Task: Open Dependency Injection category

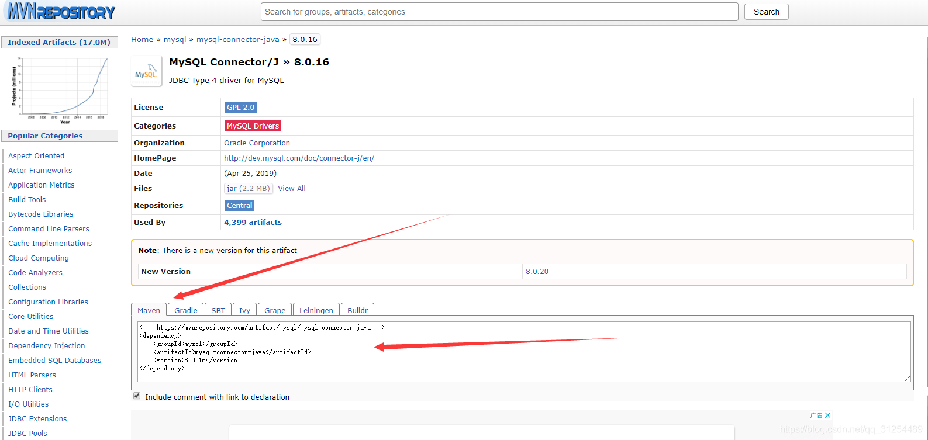Action: click(47, 346)
